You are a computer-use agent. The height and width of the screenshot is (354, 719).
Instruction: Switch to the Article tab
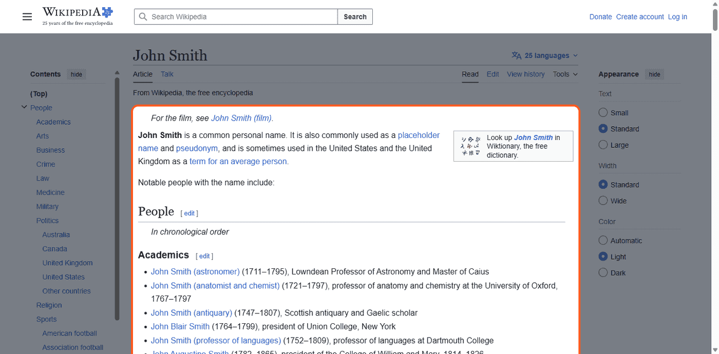pos(143,74)
